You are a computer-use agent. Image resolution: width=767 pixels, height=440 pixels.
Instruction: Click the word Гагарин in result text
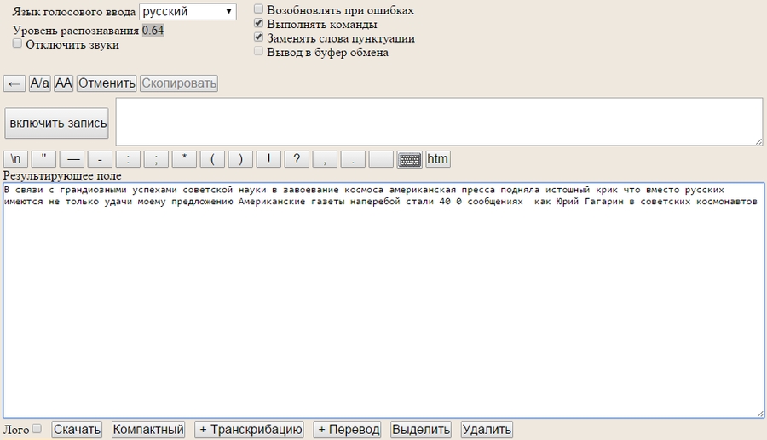coord(604,201)
